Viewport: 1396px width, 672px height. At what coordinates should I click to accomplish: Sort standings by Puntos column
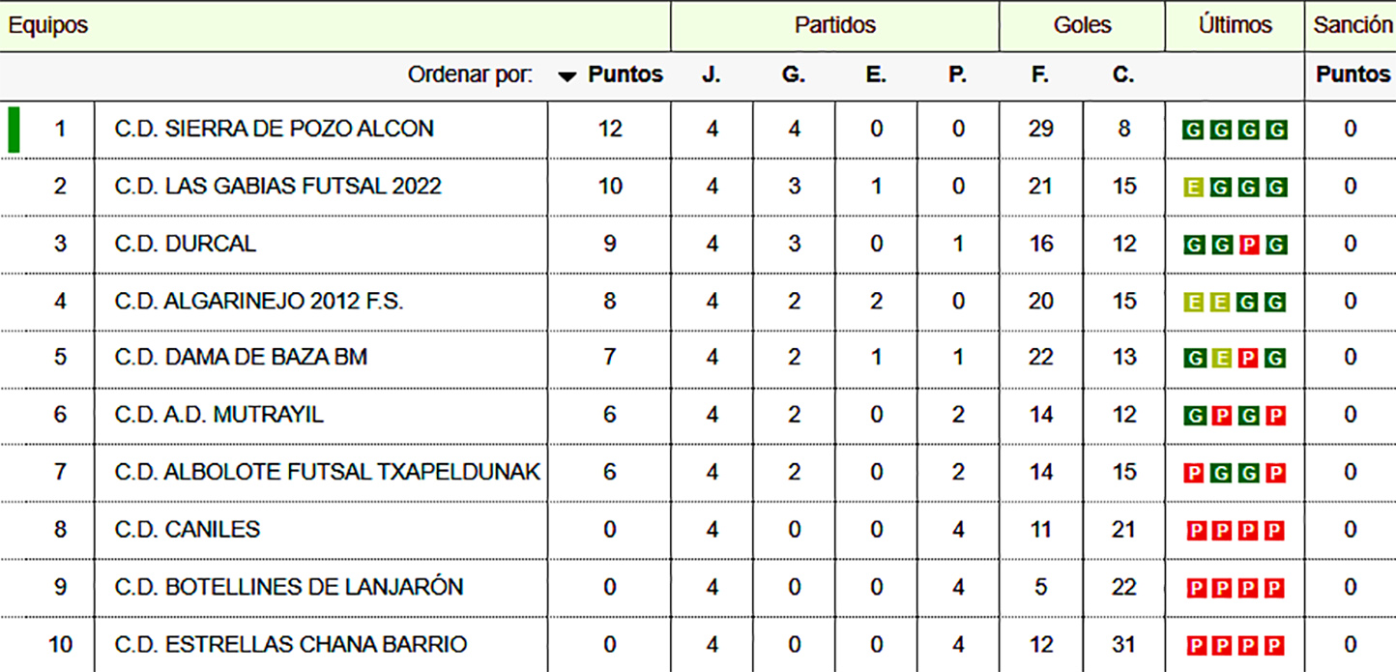coord(625,75)
